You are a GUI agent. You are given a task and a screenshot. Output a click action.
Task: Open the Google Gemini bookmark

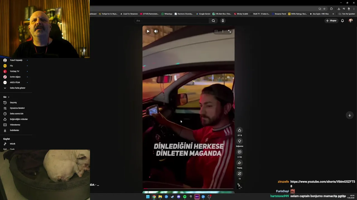pyautogui.click(x=203, y=14)
